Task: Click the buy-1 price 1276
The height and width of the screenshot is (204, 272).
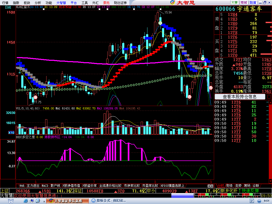Action: click(232, 37)
